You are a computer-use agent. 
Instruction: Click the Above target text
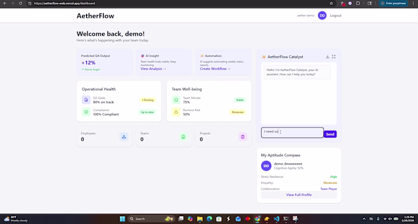click(x=92, y=69)
